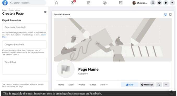
Task: Select the Home tab in preview
Action: [x=61, y=85]
